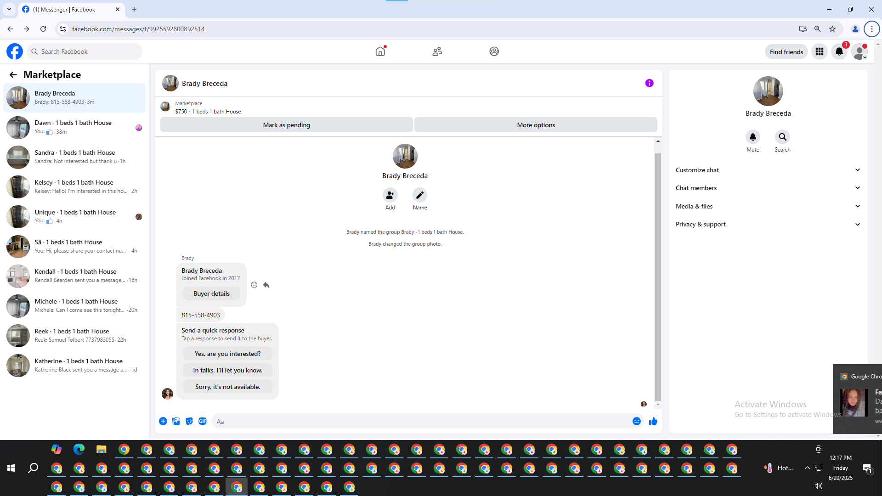The image size is (882, 496).
Task: Click the Buyer details button
Action: tap(211, 293)
